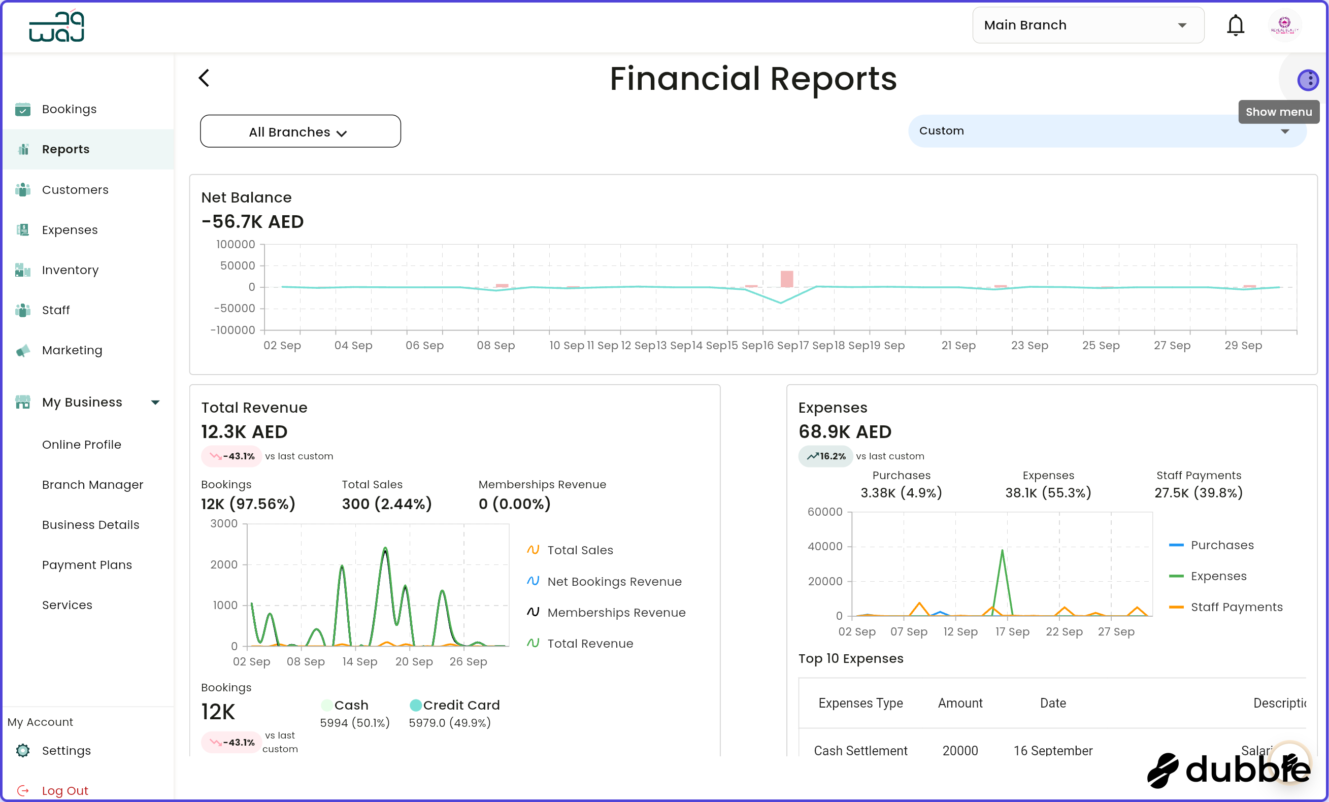Click the Show menu floating icon

point(1308,79)
